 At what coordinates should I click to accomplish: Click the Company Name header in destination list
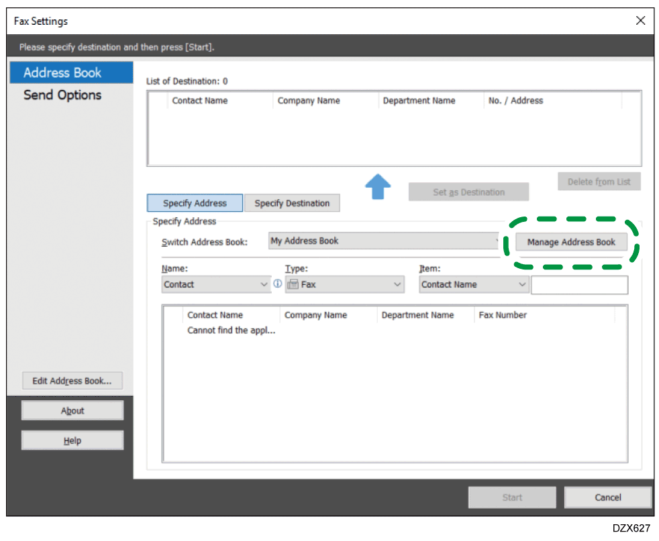point(309,101)
